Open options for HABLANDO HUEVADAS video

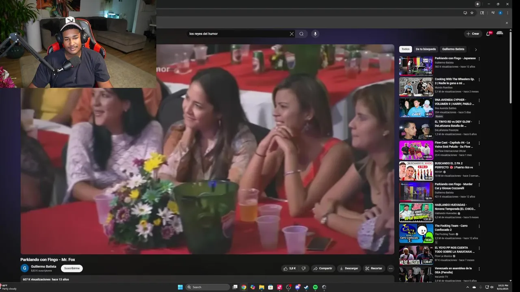pyautogui.click(x=479, y=205)
